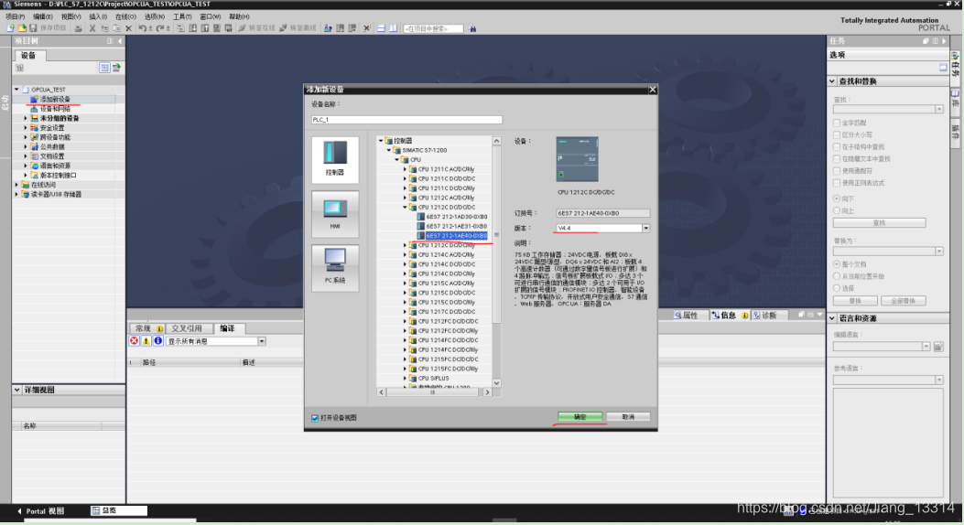
Task: Select 向下 (down) radio button
Action: (837, 198)
